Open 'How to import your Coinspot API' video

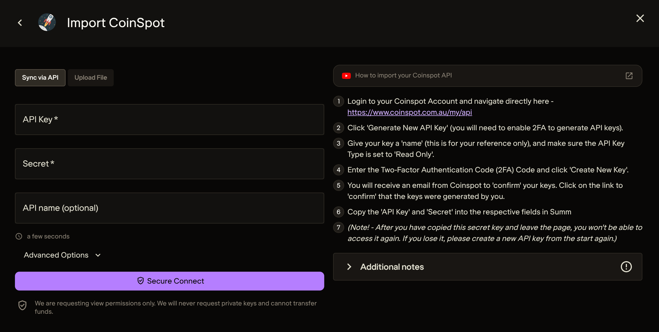[487, 76]
